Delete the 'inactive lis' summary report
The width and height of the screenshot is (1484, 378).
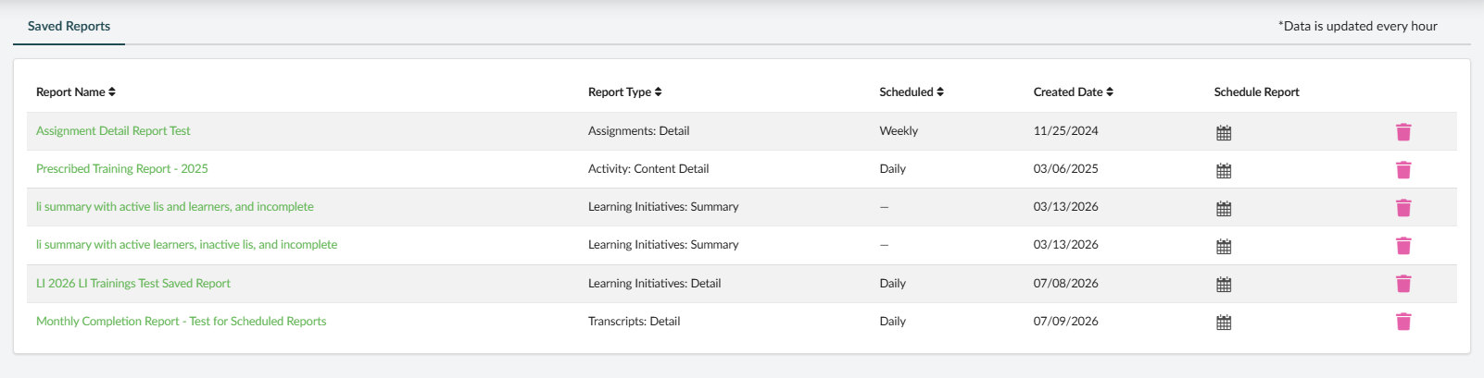coord(1403,246)
